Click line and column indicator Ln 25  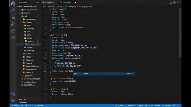(x=120, y=106)
